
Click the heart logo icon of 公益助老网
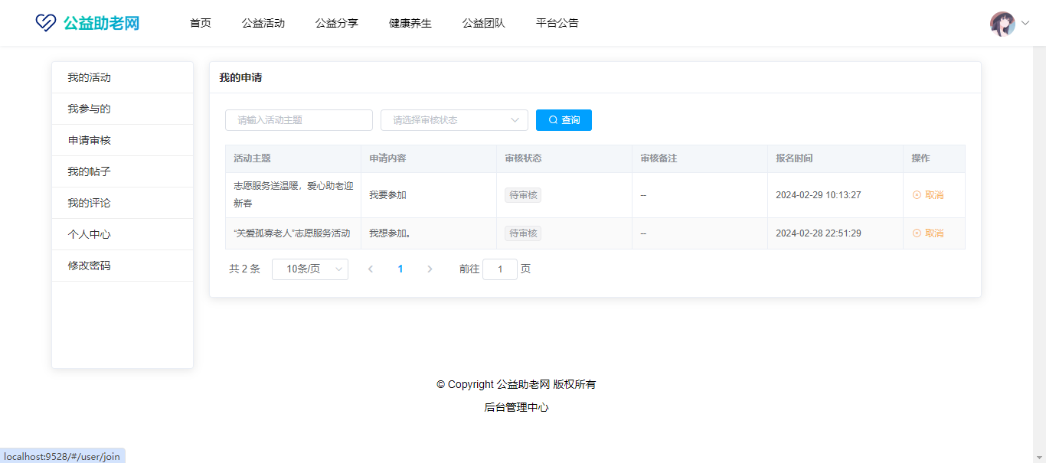(x=46, y=23)
